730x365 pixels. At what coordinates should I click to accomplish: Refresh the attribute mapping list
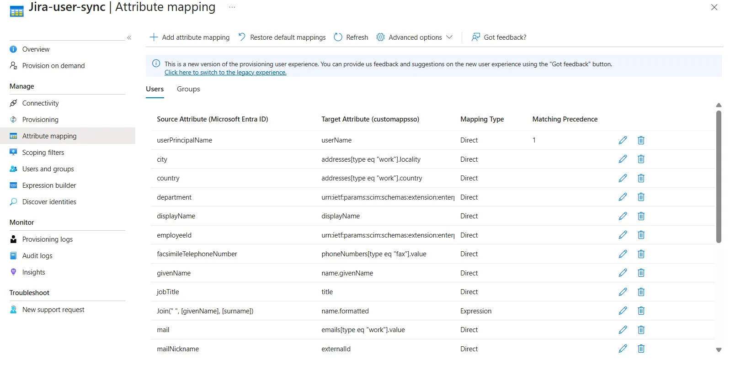tap(351, 37)
